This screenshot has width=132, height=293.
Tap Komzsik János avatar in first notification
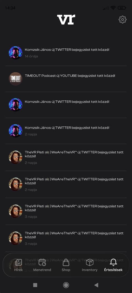tap(16, 53)
